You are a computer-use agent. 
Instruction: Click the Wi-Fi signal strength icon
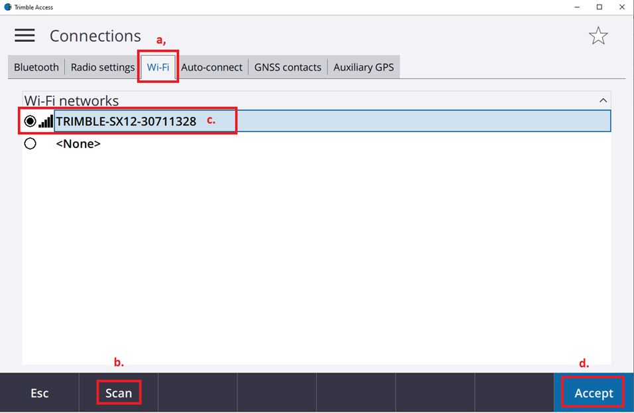pyautogui.click(x=46, y=122)
